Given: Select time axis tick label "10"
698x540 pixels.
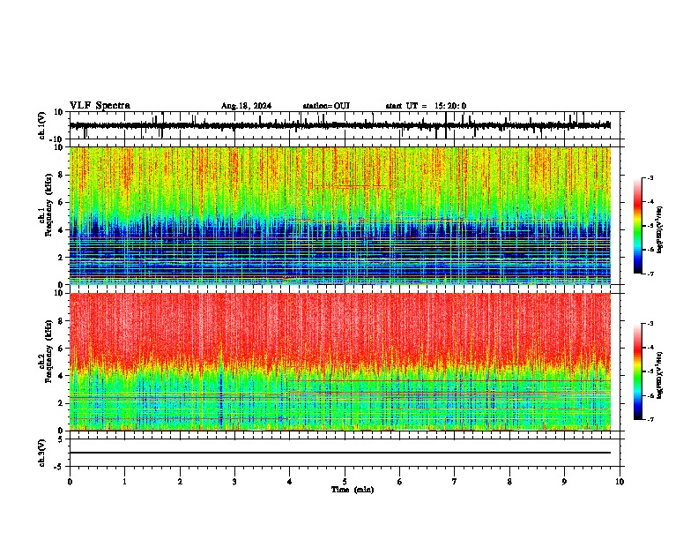Looking at the screenshot, I should point(620,482).
